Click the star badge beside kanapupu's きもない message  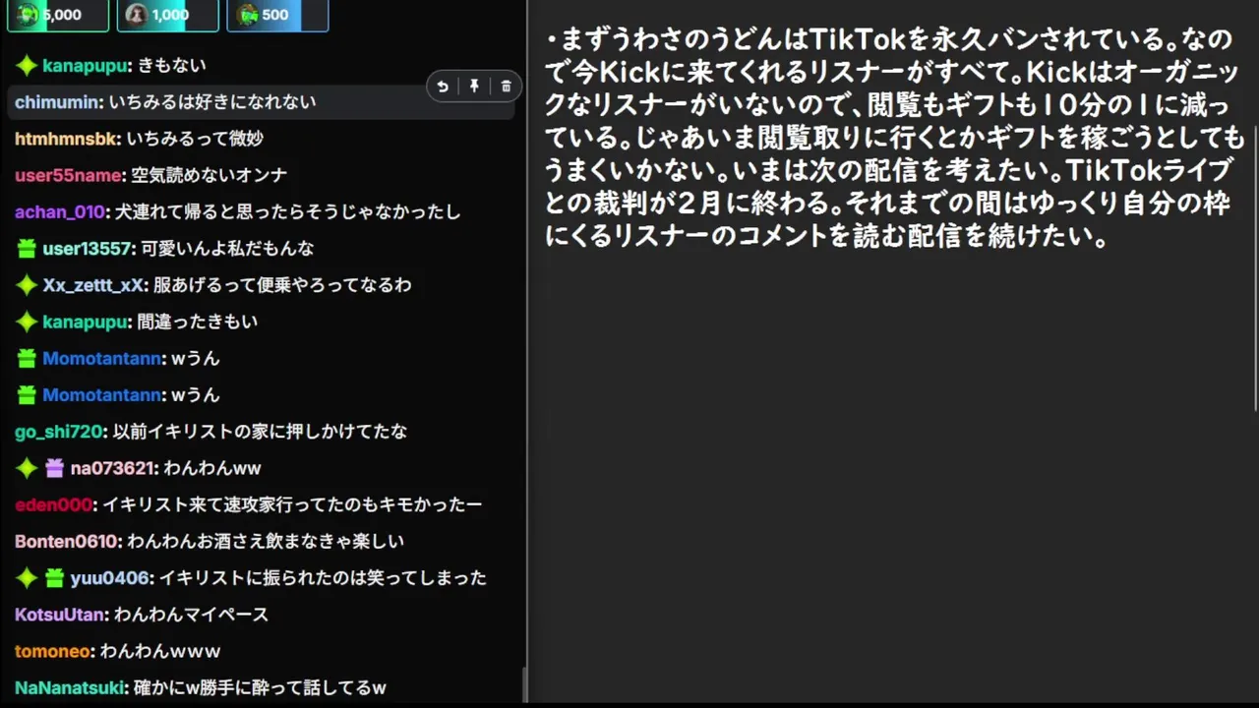[27, 66]
